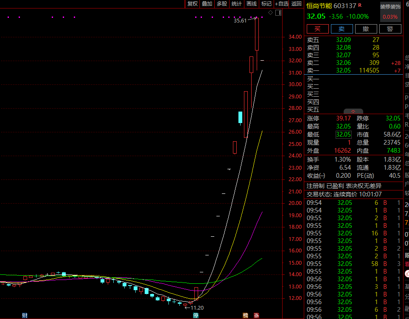Click the red R badge beside 603137
Screen dimensions: 409x319
tap(360, 5)
